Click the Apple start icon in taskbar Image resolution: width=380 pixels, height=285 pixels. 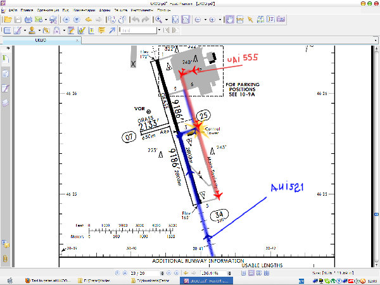[10, 281]
